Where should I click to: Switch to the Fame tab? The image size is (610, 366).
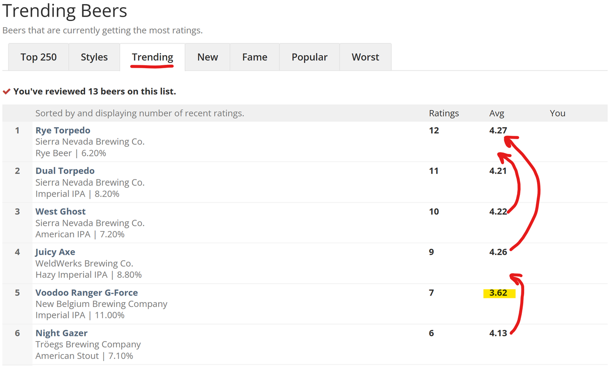pos(255,57)
